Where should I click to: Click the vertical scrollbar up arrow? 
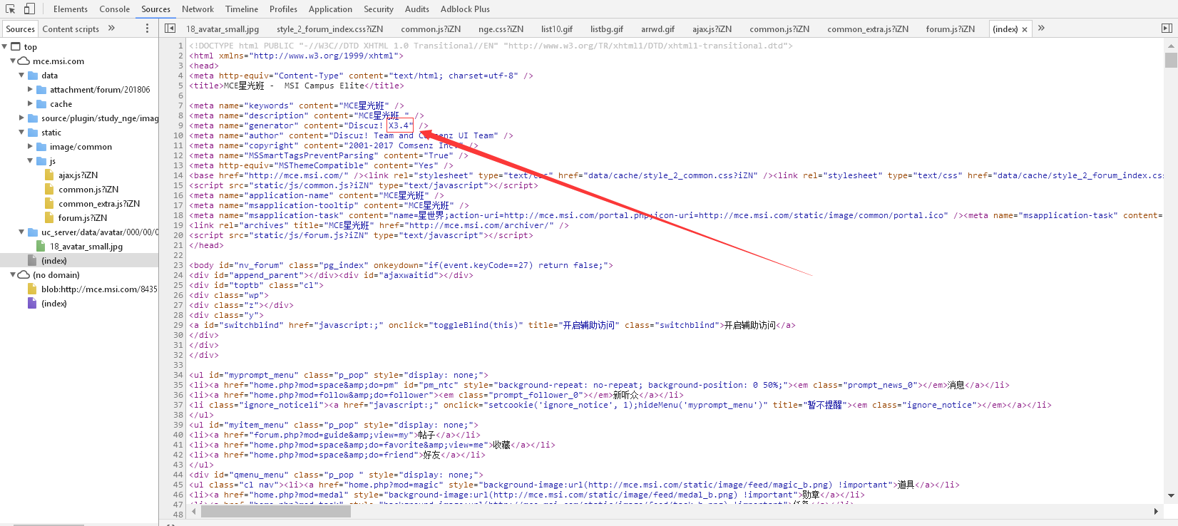tap(1171, 46)
